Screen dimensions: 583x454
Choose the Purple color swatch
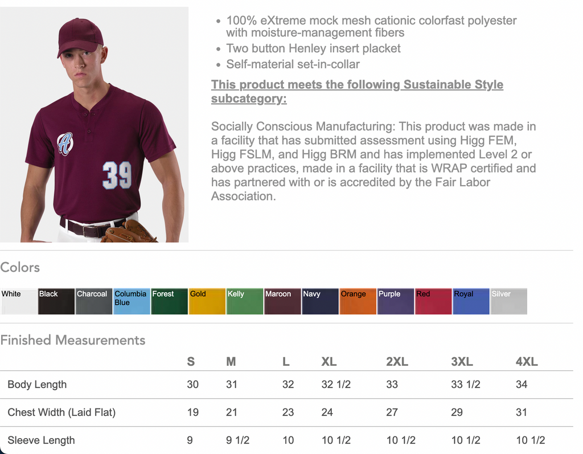(395, 301)
